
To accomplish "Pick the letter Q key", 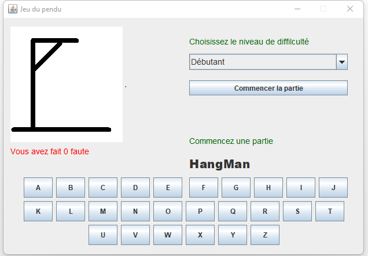I will point(233,212).
